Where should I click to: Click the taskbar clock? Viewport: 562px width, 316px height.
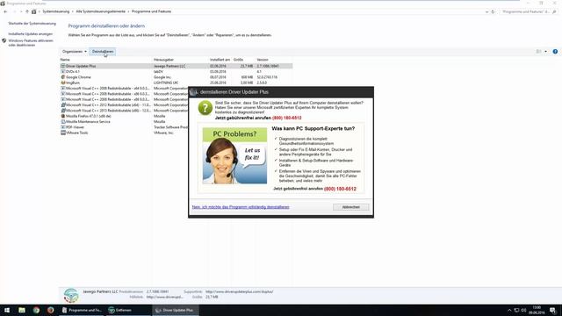point(537,310)
